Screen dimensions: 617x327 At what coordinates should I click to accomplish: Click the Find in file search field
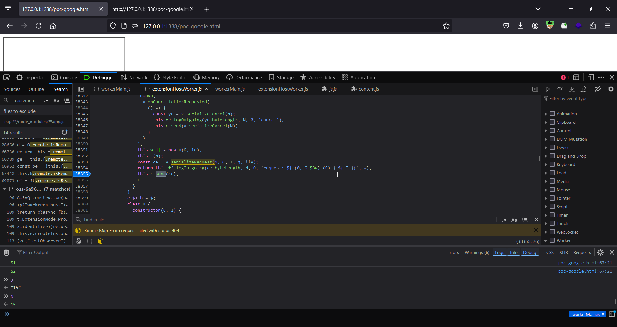[286, 220]
